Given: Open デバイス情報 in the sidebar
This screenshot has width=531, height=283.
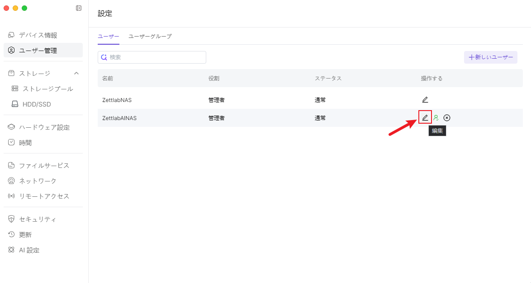Looking at the screenshot, I should coord(38,35).
